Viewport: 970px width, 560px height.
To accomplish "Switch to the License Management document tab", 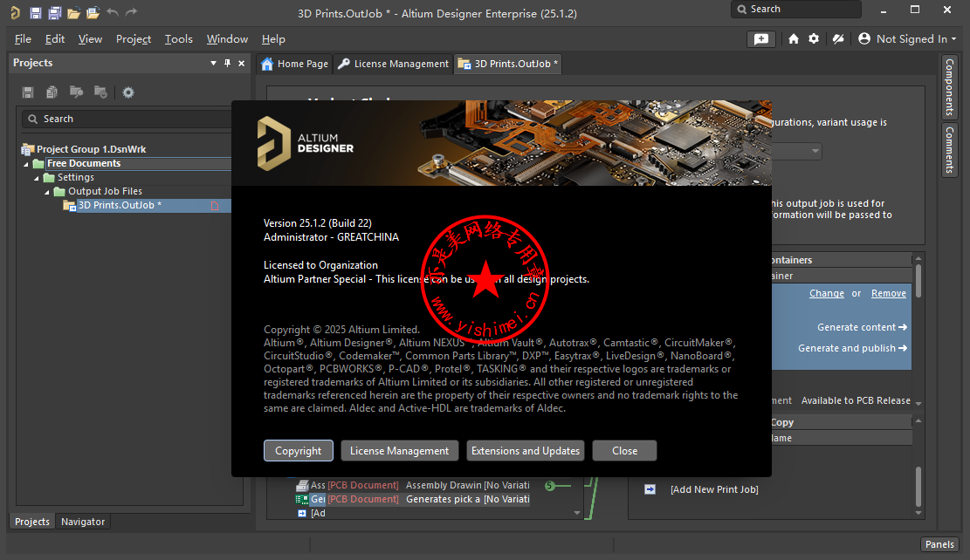I will 393,64.
